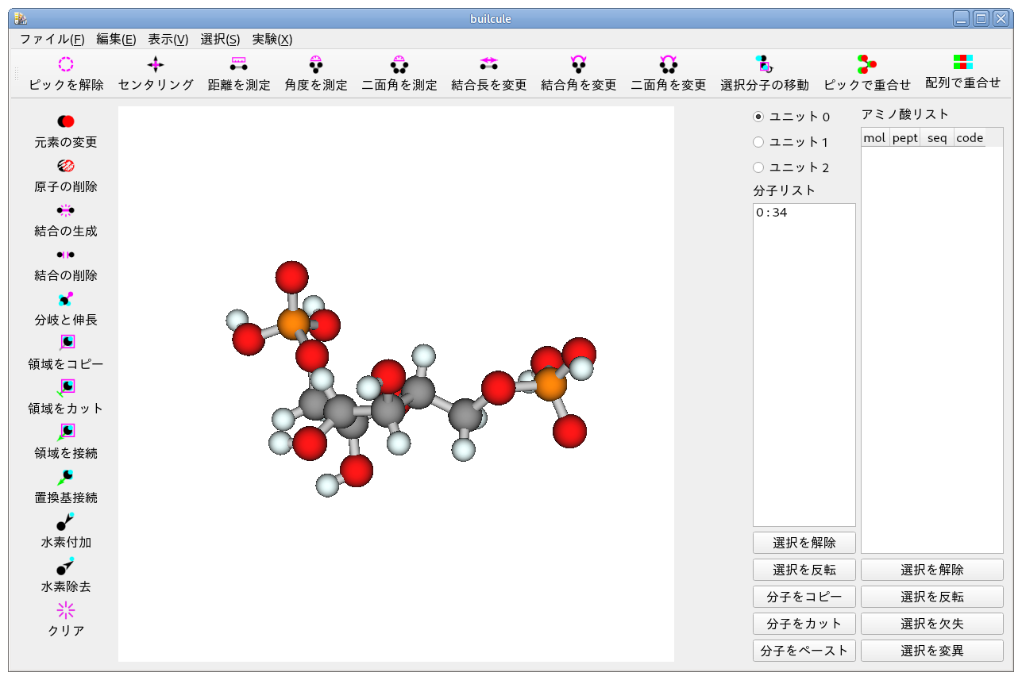The height and width of the screenshot is (680, 1022).
Task: Click the 配列で重合せ sequence superimpose icon
Action: 962,63
